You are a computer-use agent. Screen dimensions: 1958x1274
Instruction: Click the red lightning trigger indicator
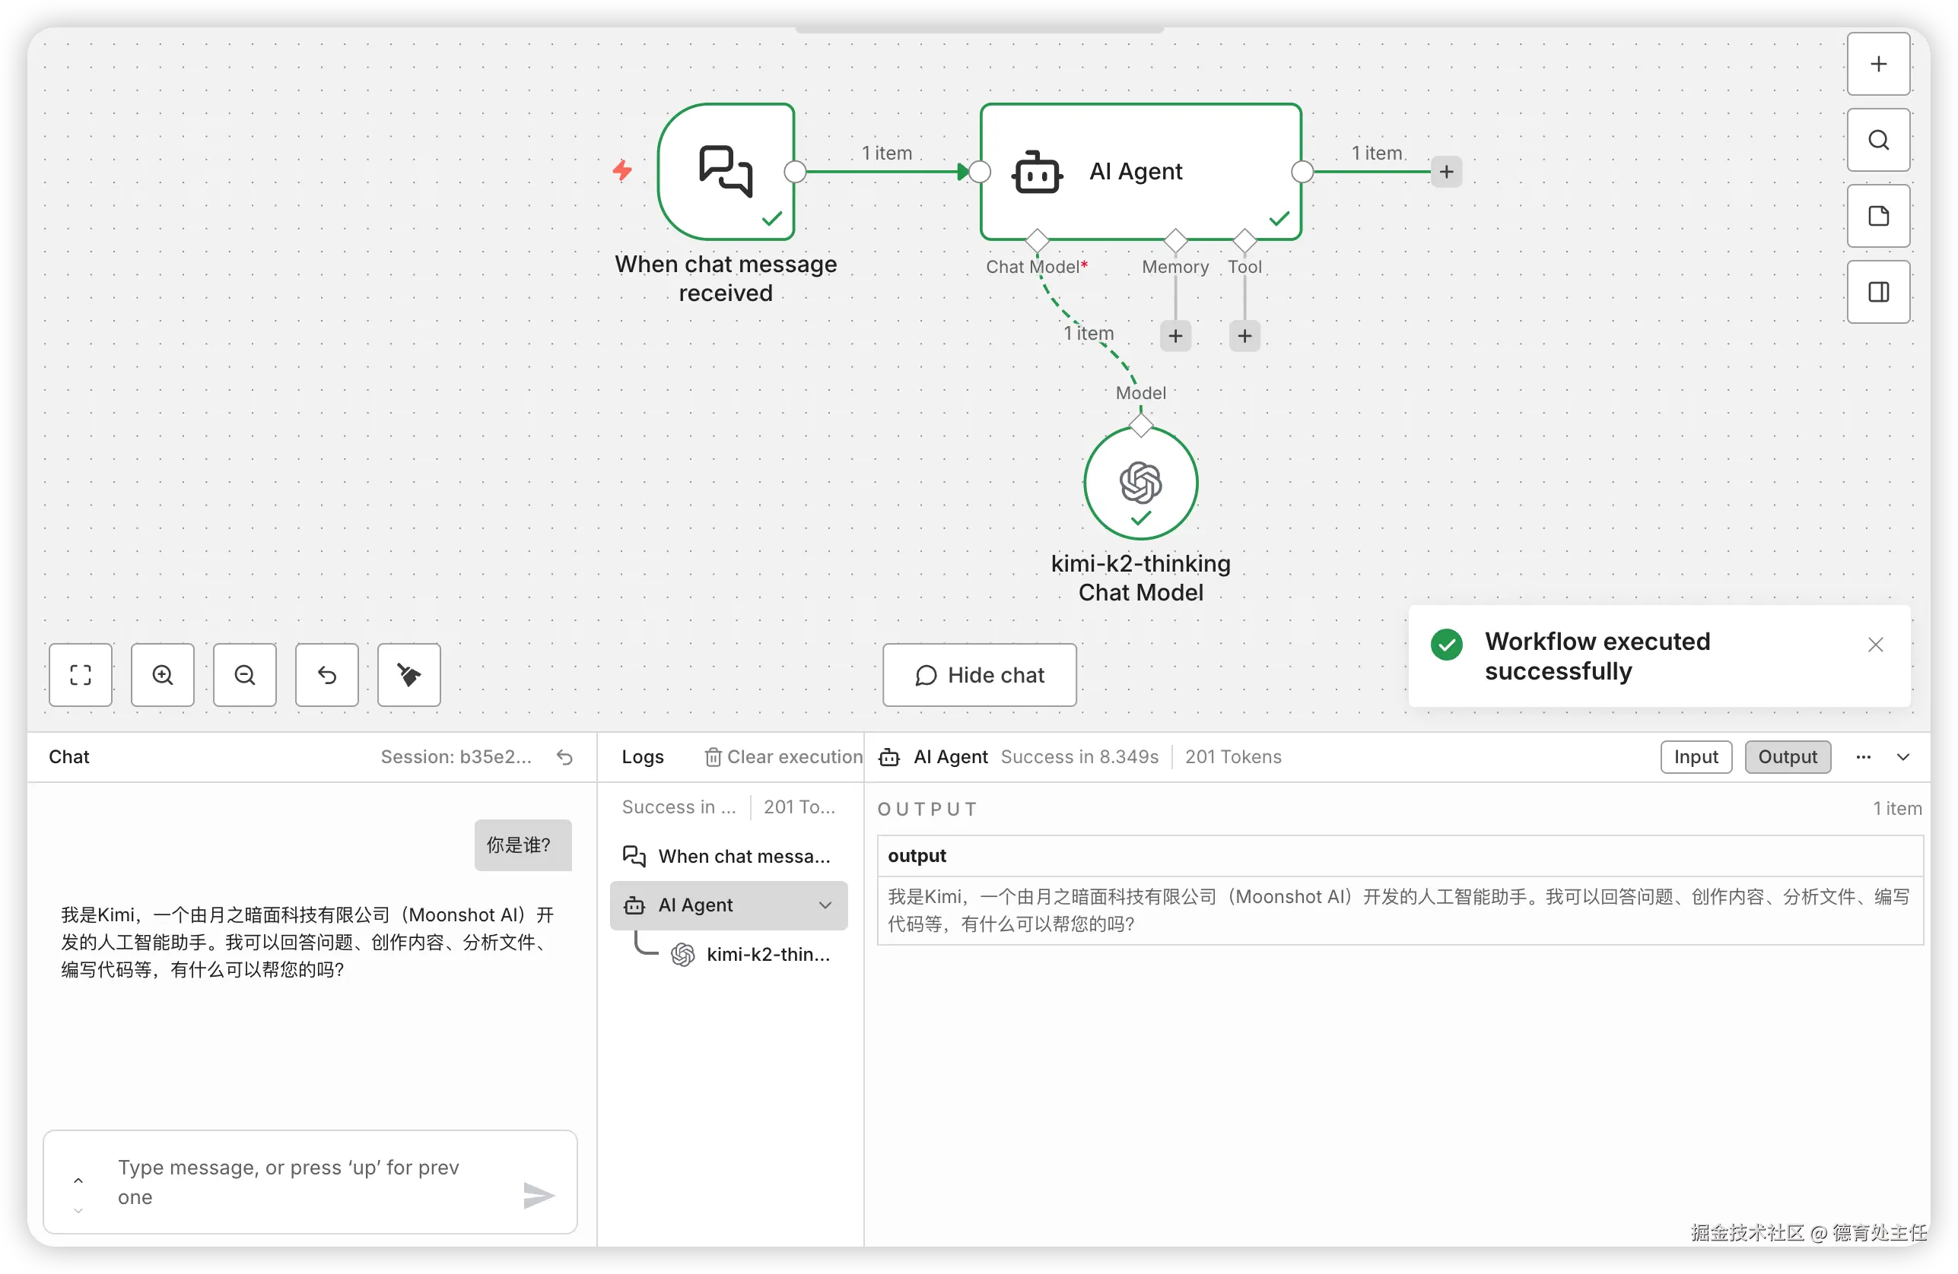[623, 170]
